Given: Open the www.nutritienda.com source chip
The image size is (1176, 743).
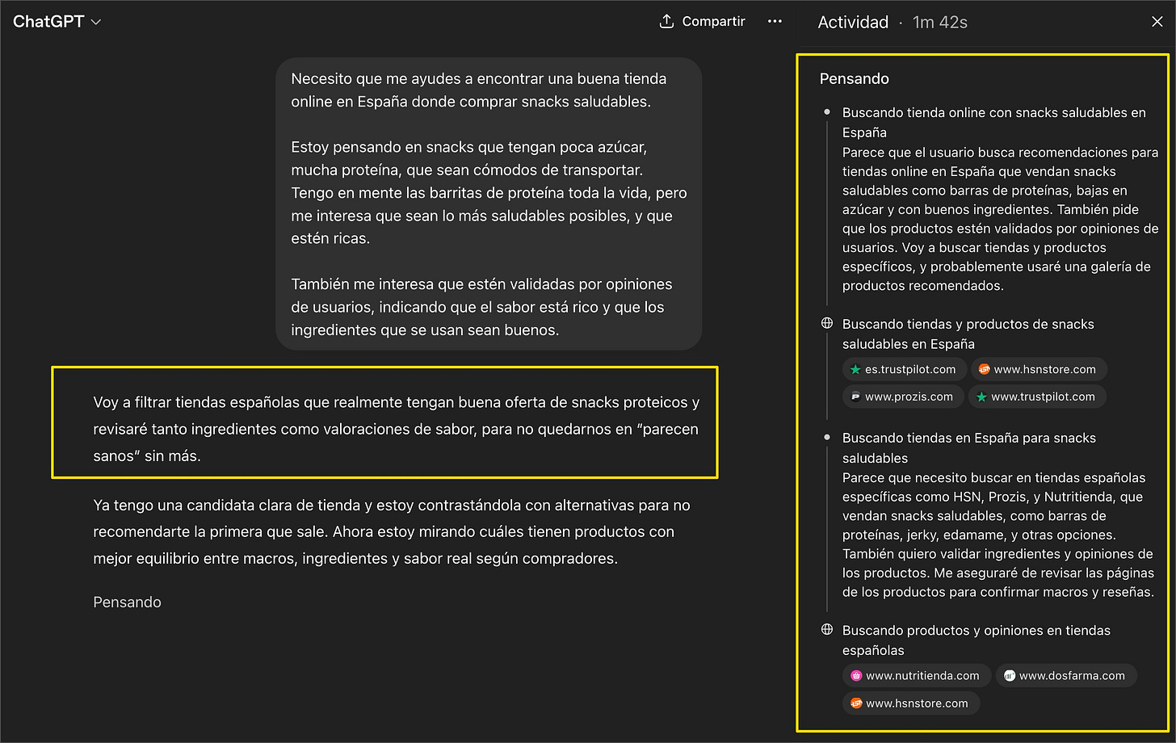Looking at the screenshot, I should pyautogui.click(x=916, y=675).
